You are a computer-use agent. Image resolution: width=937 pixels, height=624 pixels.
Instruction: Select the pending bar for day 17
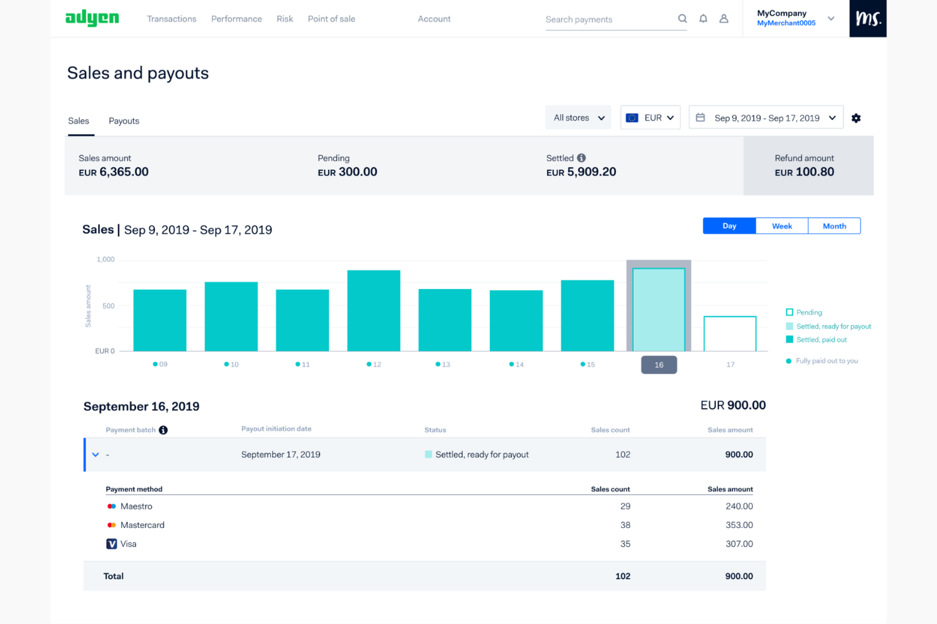(x=730, y=334)
